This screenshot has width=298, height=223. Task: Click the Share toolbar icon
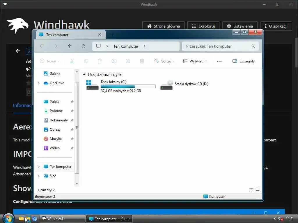tap(128, 61)
